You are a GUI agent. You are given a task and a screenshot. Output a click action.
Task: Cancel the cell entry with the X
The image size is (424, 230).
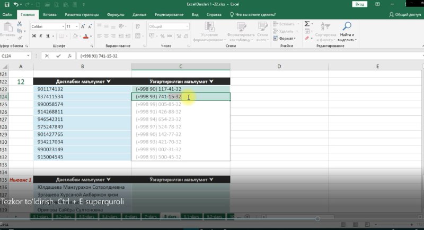(x=47, y=56)
